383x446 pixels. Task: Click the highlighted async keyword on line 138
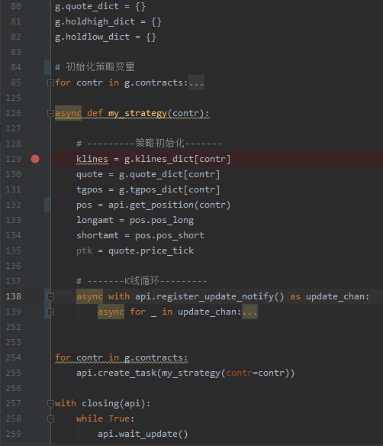pos(89,296)
